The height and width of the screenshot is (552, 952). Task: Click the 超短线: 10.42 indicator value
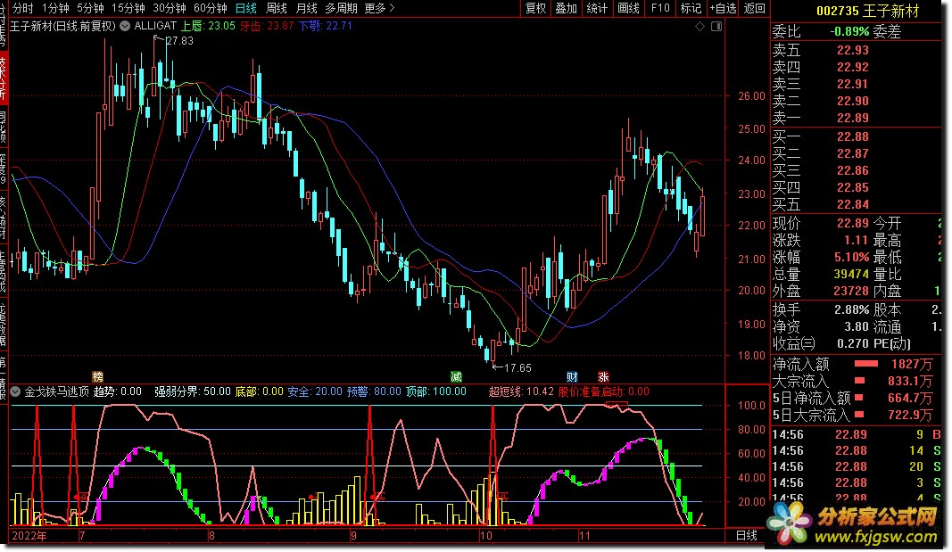(521, 391)
